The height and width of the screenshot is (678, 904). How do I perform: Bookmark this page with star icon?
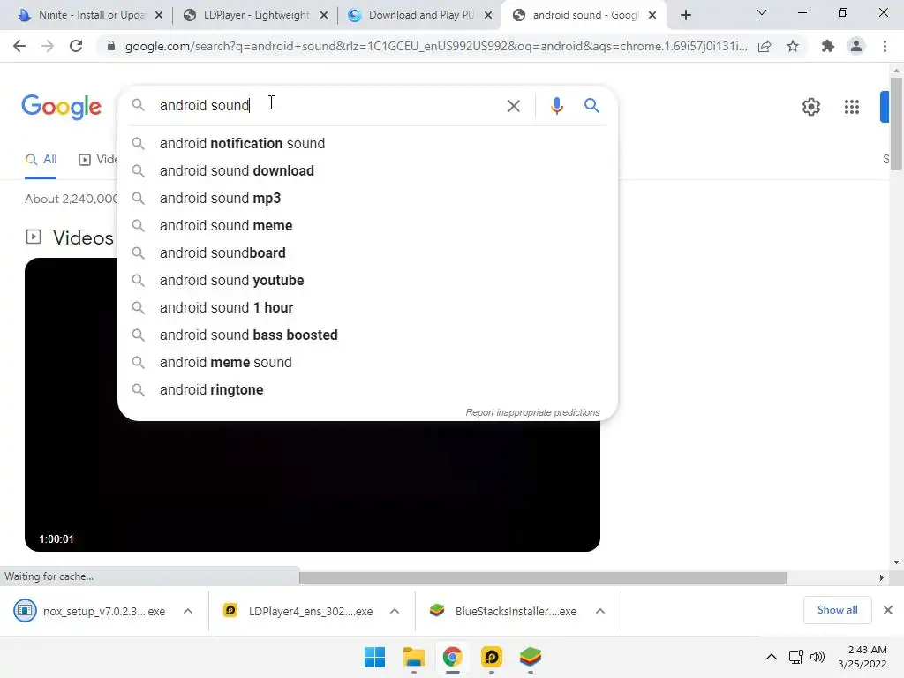793,46
